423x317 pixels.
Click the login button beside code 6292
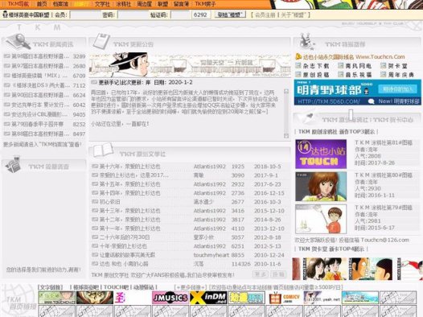tap(230, 14)
